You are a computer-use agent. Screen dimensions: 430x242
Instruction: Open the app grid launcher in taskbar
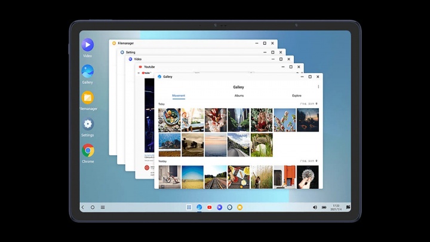pyautogui.click(x=189, y=207)
